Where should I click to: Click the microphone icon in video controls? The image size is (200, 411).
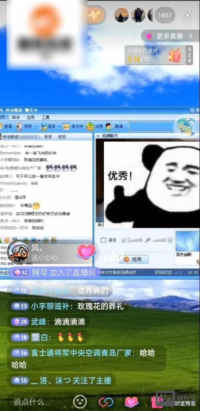tap(148, 240)
